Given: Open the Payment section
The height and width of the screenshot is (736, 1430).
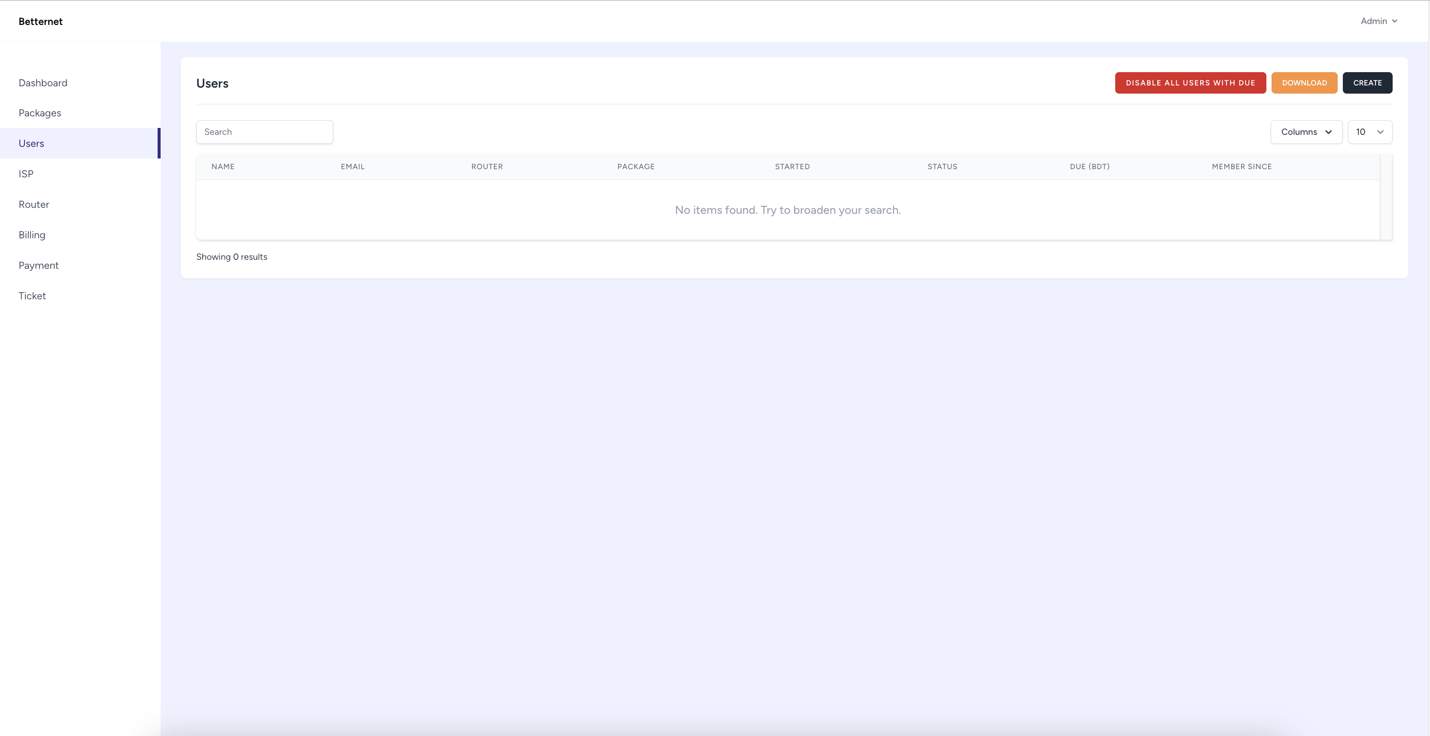Looking at the screenshot, I should (x=38, y=265).
